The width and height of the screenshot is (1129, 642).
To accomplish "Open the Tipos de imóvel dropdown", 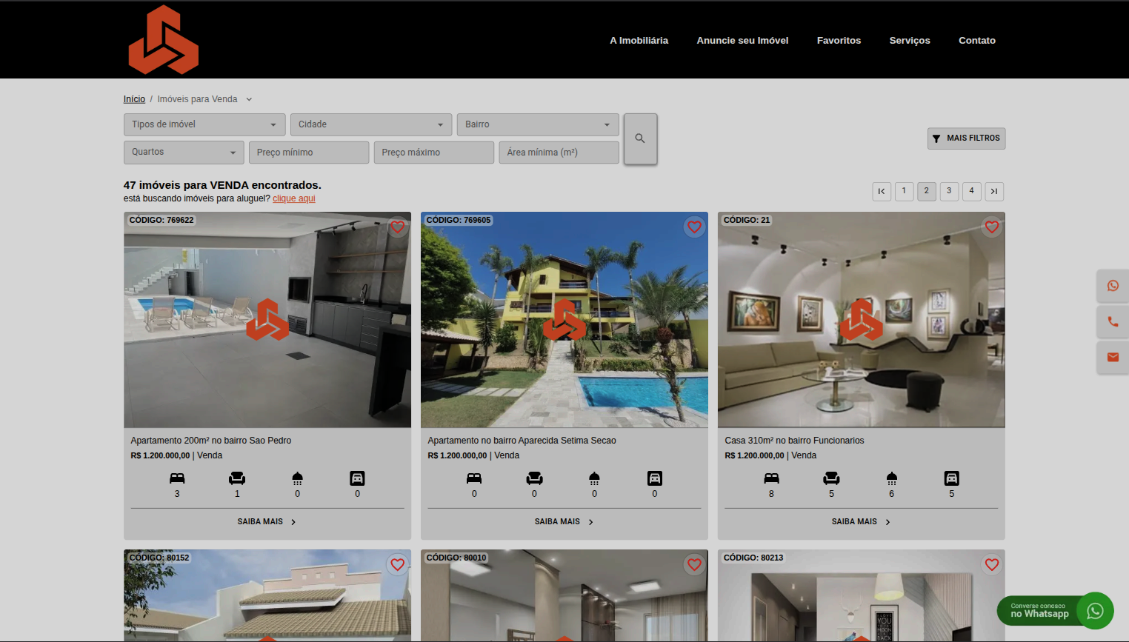I will coord(204,124).
